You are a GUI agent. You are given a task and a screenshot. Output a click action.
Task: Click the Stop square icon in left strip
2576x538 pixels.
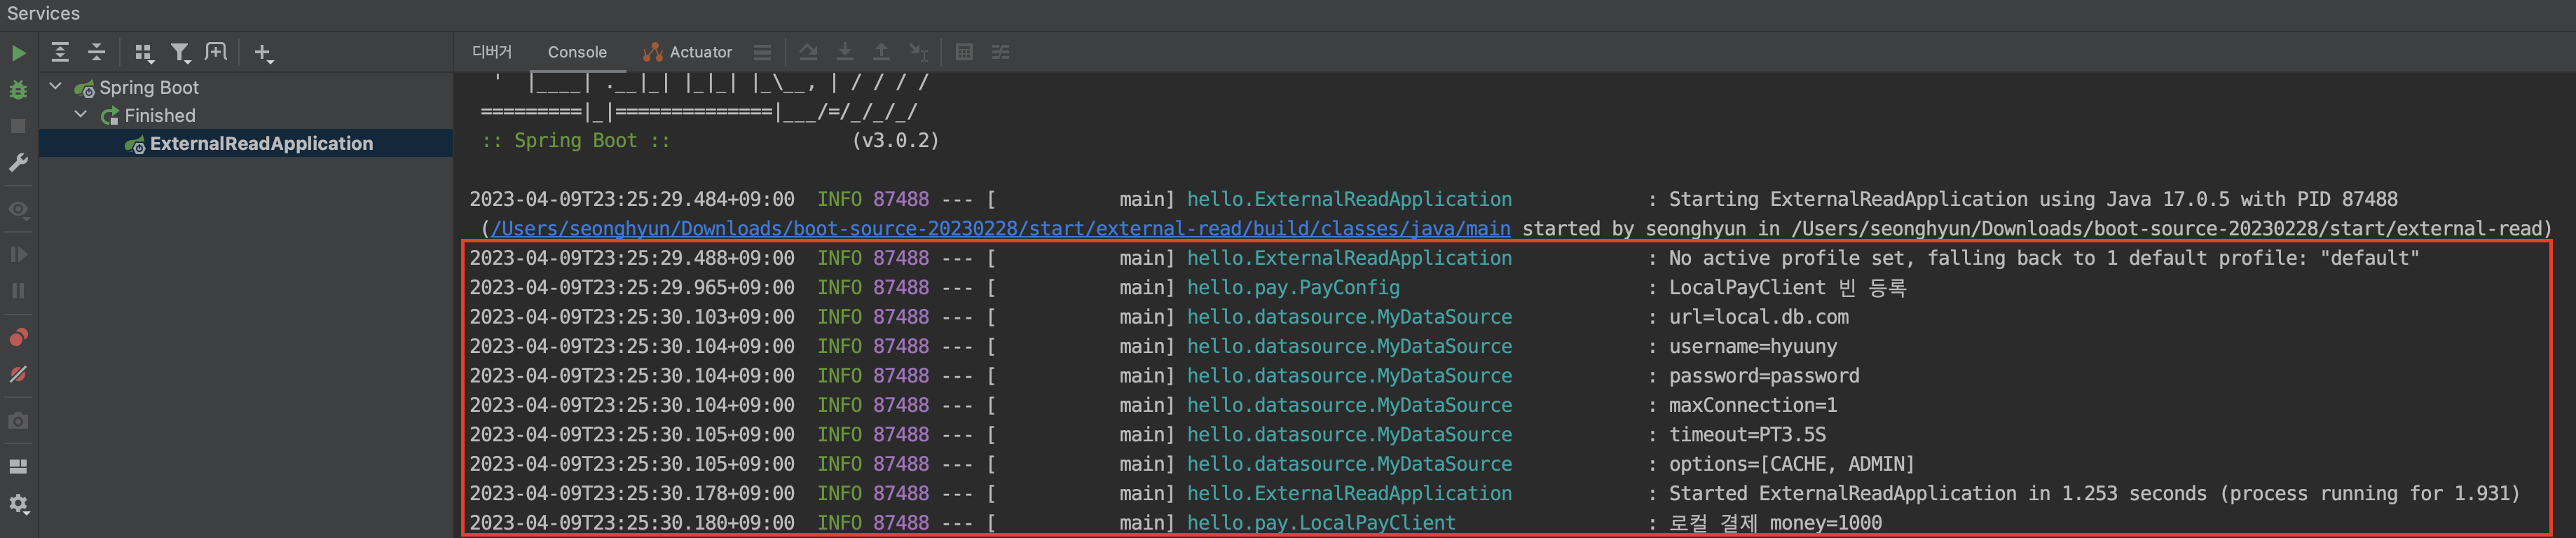18,126
